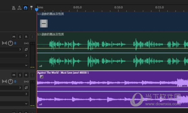This screenshot has width=188, height=113.
Task: Solo the first audio track with S
Action: point(20,37)
